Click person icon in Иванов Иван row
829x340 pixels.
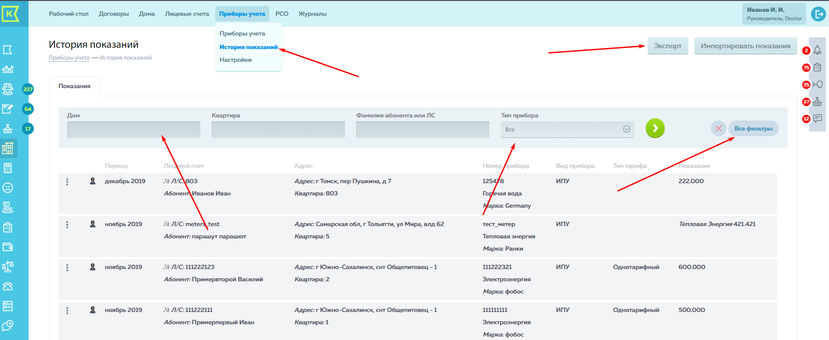(x=93, y=181)
